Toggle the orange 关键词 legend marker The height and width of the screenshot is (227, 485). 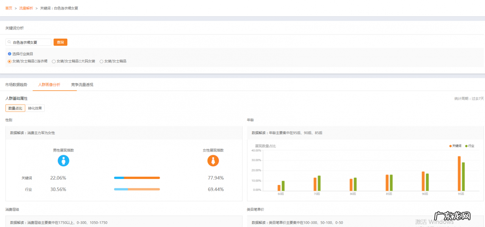[x=451, y=146]
